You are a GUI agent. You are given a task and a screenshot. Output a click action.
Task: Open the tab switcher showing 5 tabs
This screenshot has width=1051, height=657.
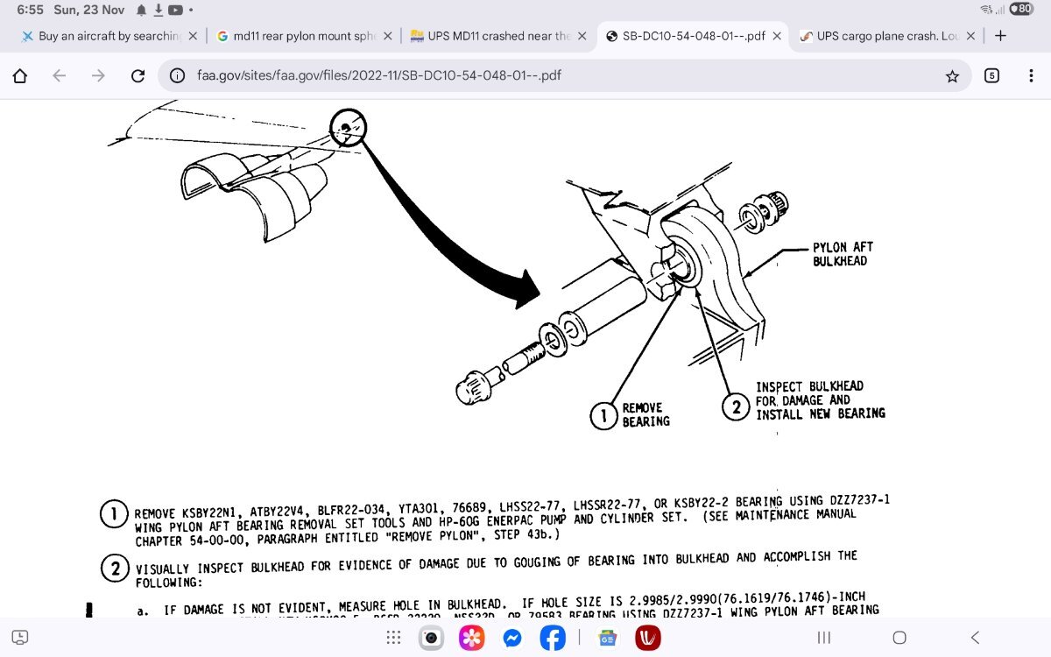click(991, 76)
